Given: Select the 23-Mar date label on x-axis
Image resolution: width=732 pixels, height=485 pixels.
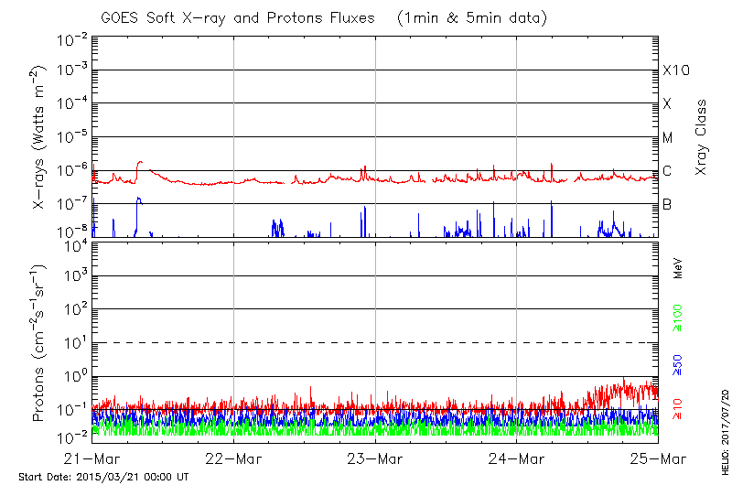Looking at the screenshot, I should (375, 458).
